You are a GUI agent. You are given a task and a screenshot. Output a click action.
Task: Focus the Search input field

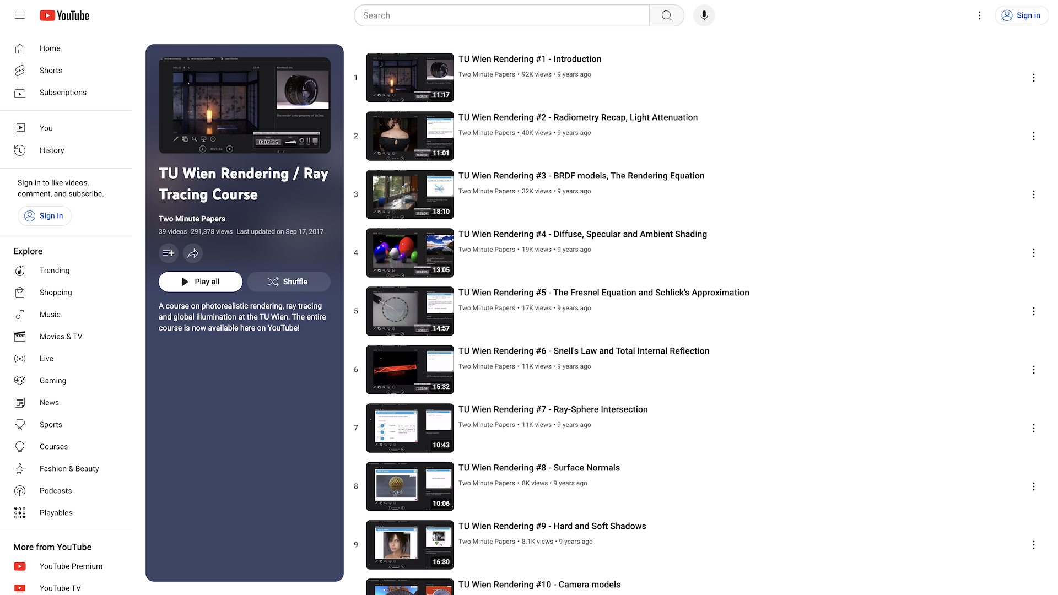tap(501, 15)
